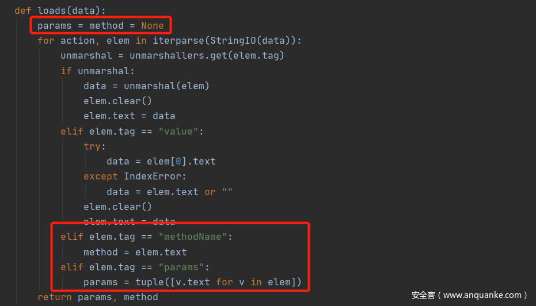Click the "methodName" string literal
Viewport: 536px width, 306px height.
coord(192,236)
